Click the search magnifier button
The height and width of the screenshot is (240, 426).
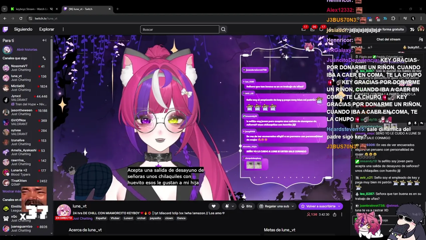(x=223, y=29)
